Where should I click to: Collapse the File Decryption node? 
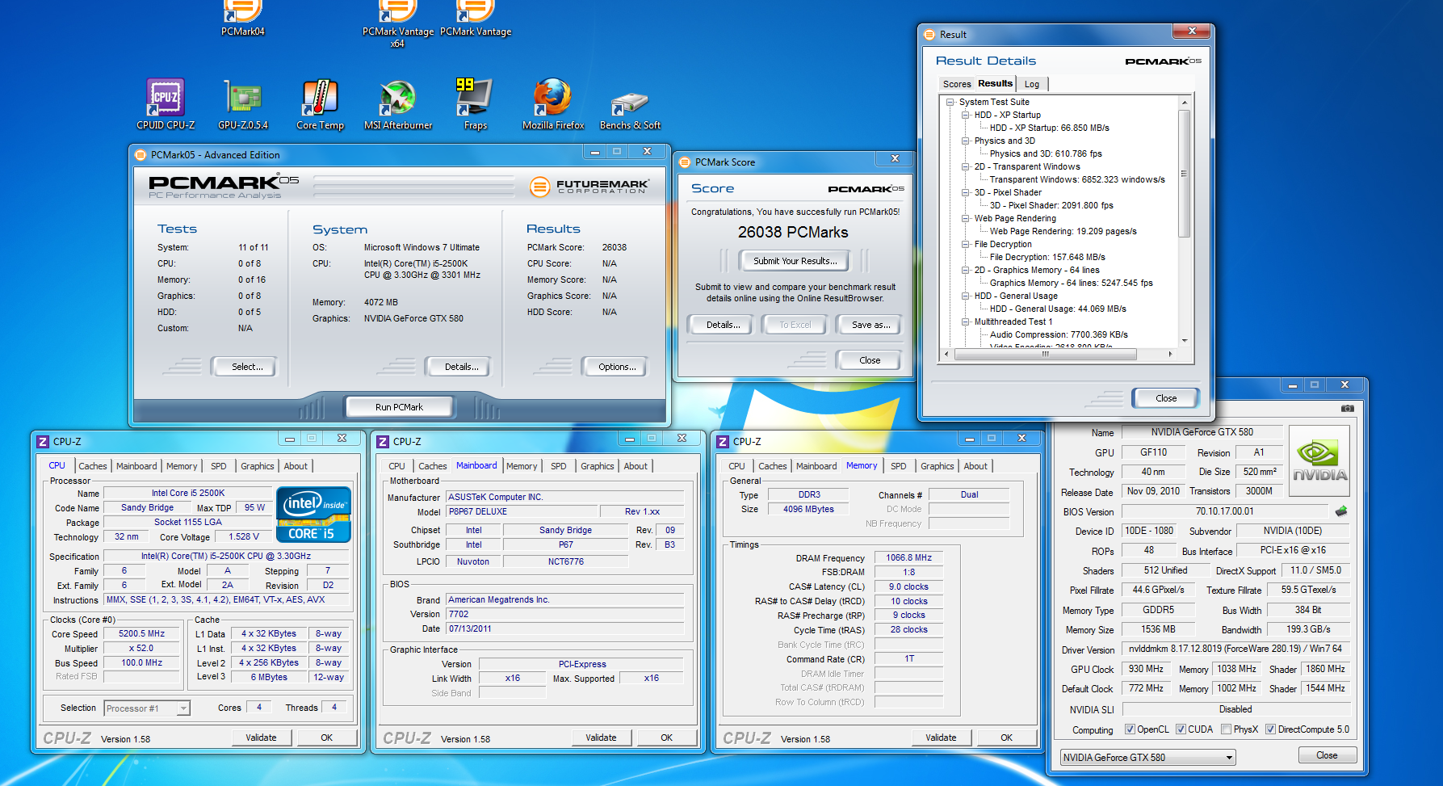coord(965,244)
